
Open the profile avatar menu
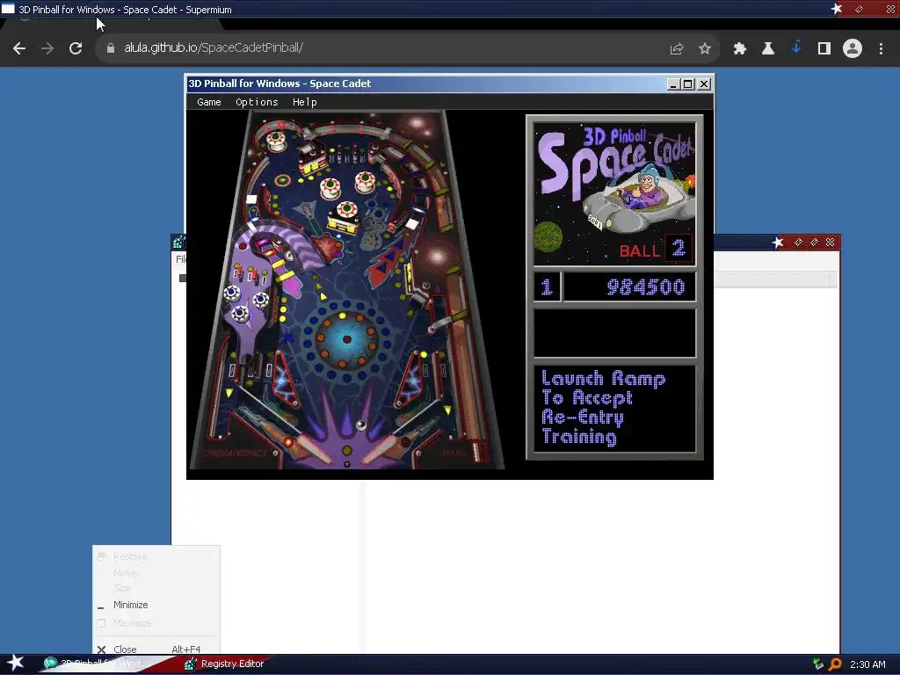click(853, 49)
